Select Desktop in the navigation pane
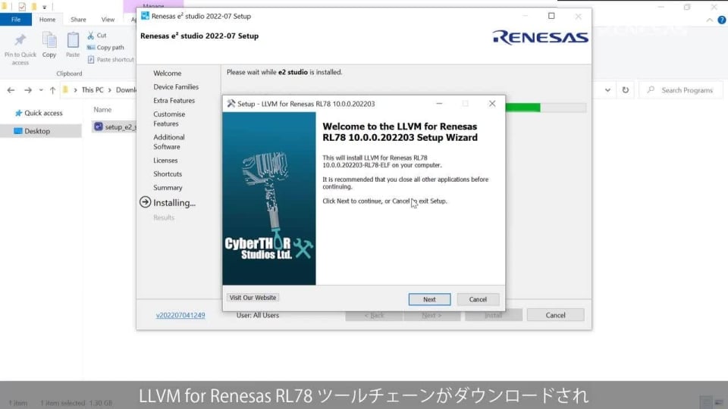 point(37,131)
